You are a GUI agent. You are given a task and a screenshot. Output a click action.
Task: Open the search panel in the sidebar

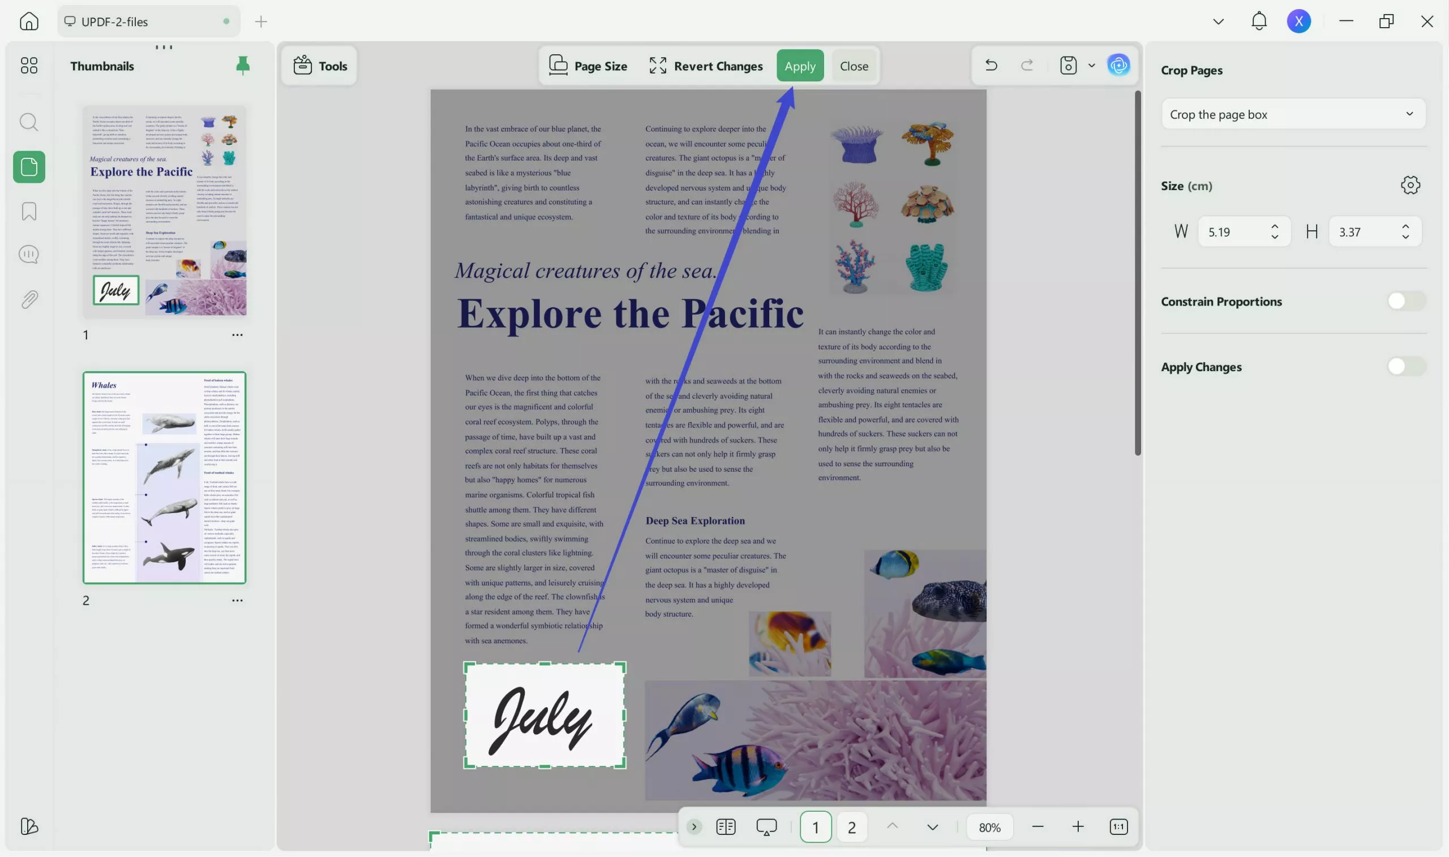(x=28, y=122)
